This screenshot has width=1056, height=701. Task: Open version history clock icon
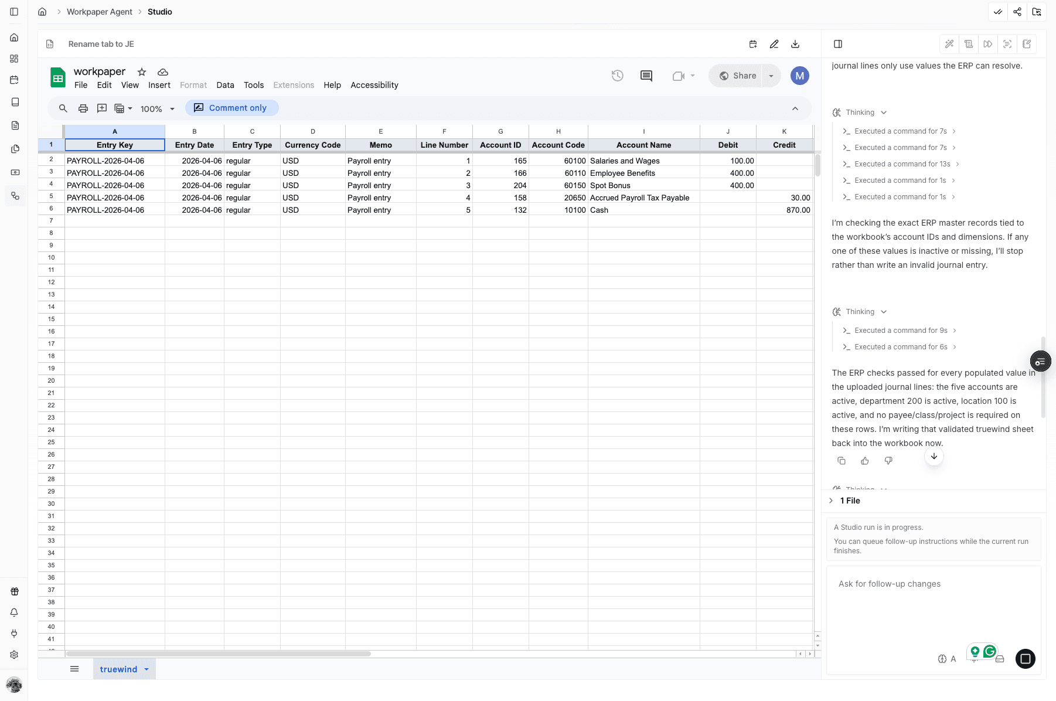coord(618,76)
